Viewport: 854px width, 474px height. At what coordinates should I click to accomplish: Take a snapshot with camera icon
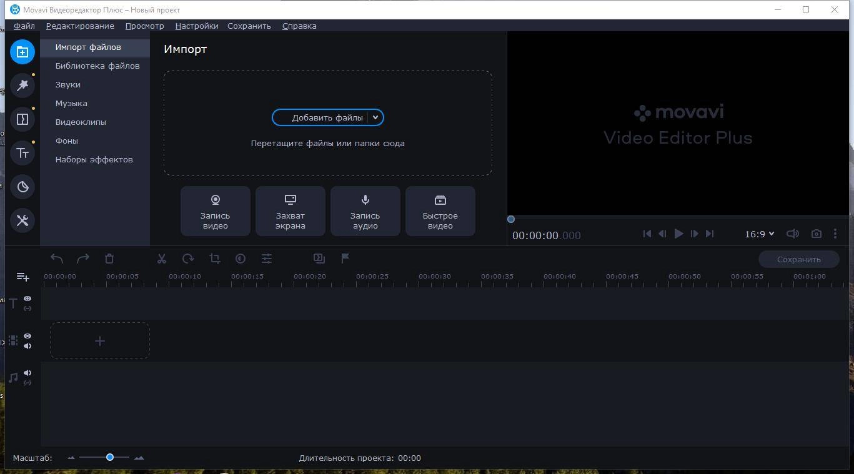[816, 234]
